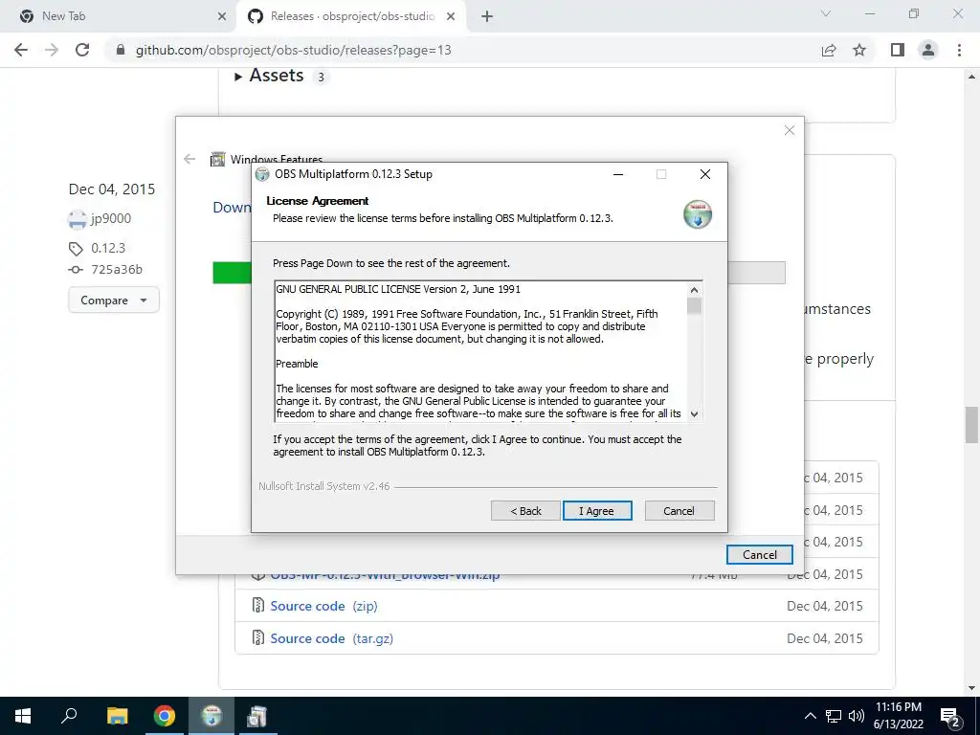Click the page vertical scrollbar thumb

click(971, 424)
